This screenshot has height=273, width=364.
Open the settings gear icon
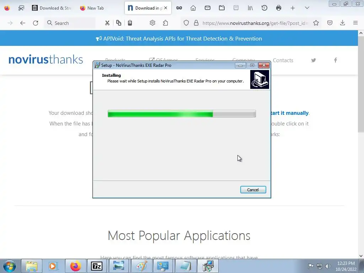pos(152,23)
